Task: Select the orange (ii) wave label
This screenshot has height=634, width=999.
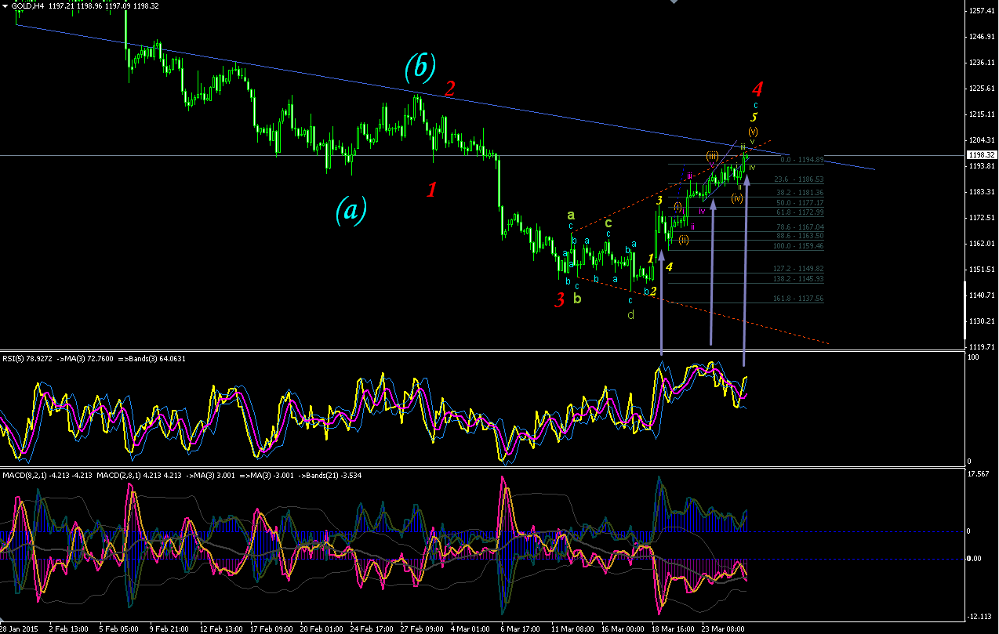Action: (x=684, y=240)
